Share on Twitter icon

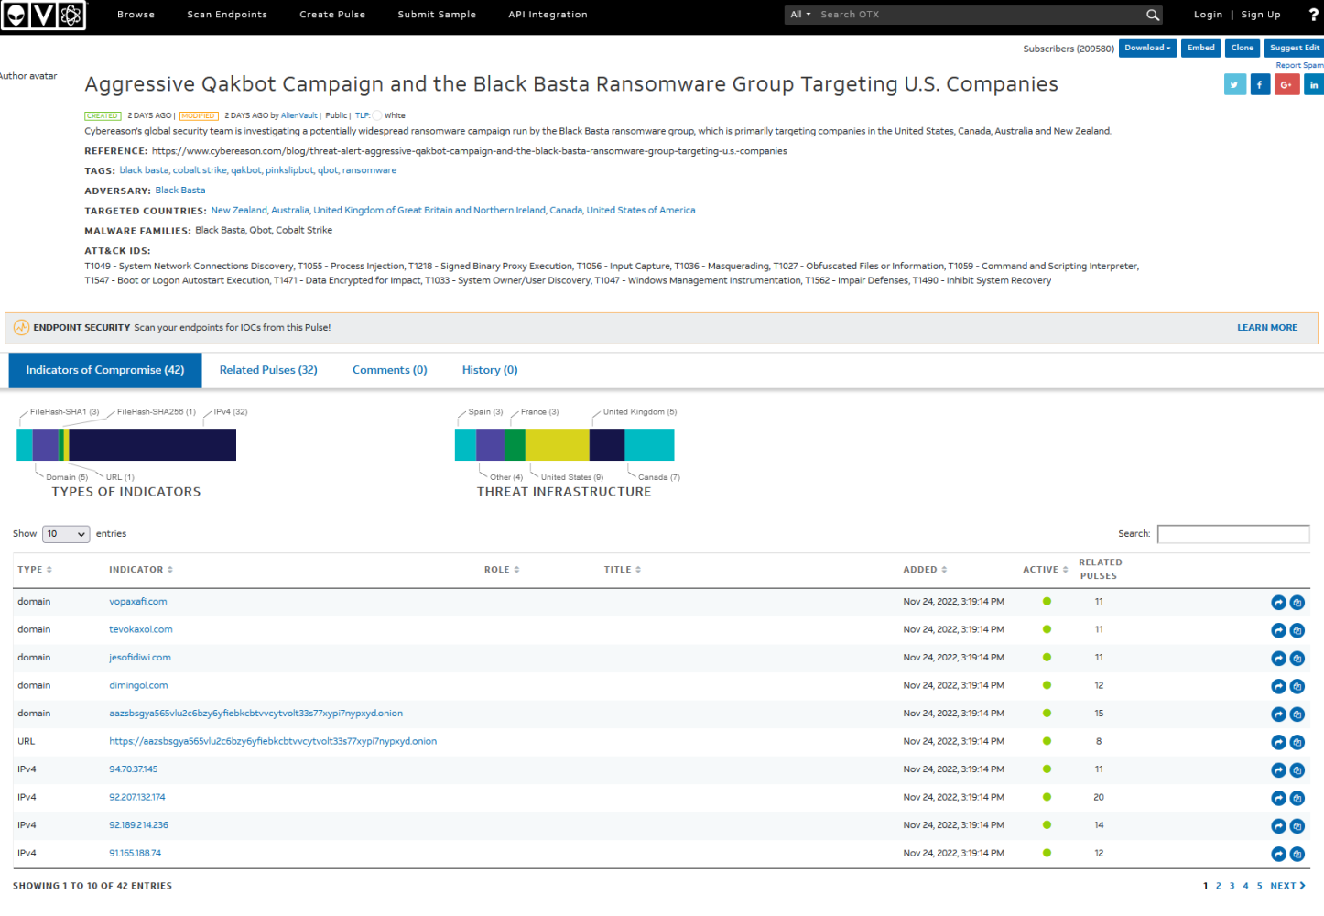point(1234,84)
